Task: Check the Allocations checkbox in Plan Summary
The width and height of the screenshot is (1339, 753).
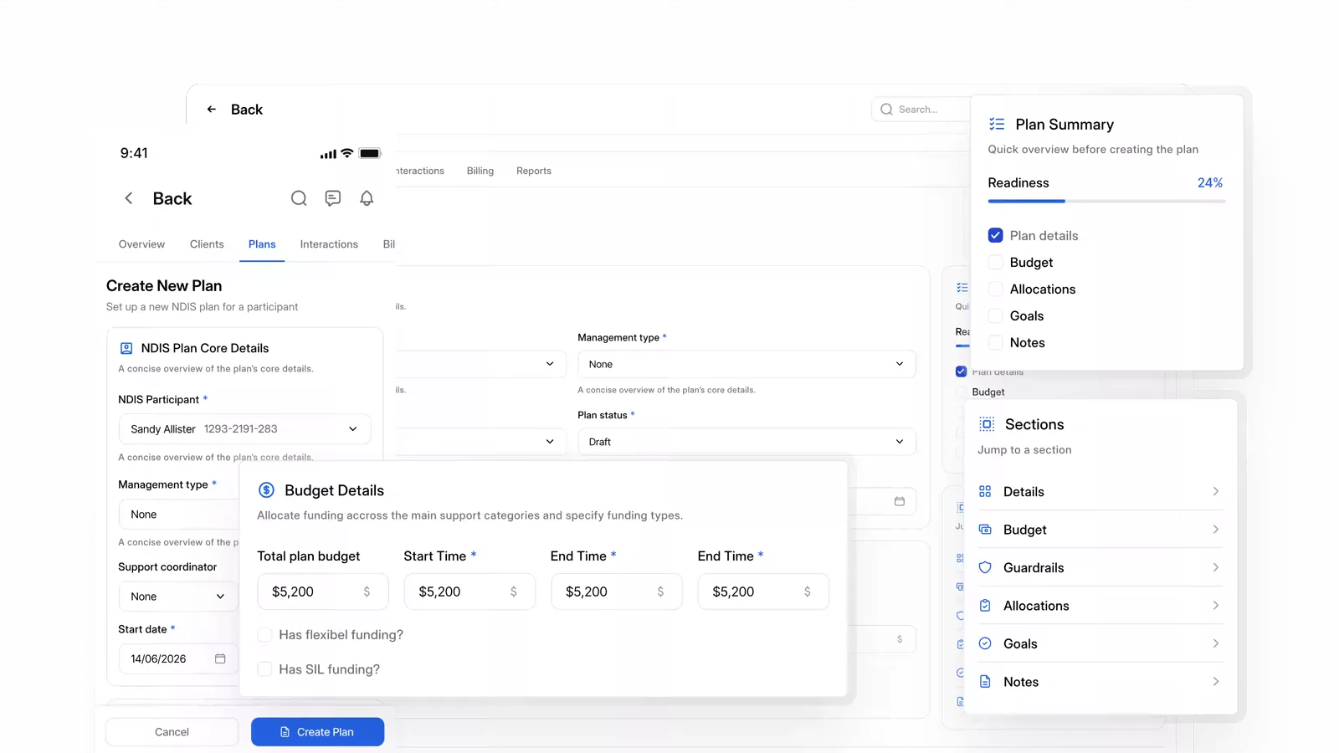Action: point(995,289)
